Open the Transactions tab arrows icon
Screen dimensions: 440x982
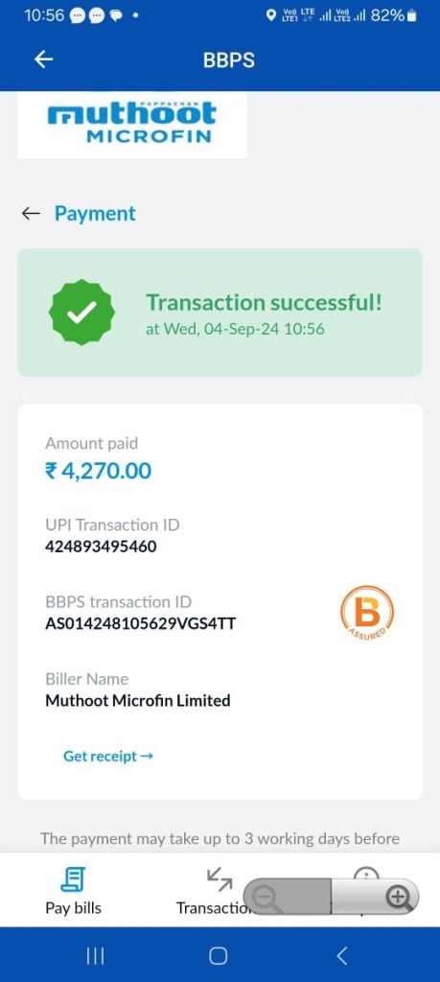220,878
